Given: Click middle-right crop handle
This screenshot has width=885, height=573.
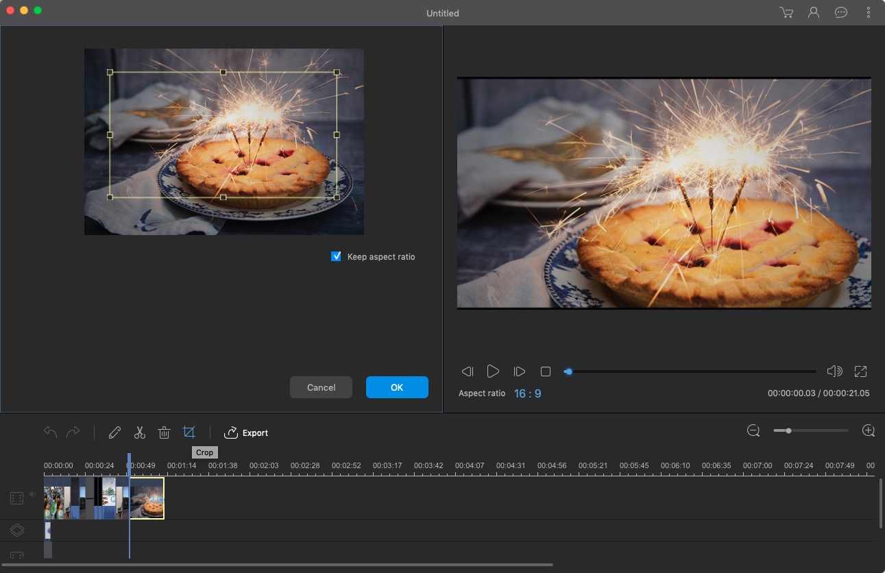Looking at the screenshot, I should [337, 135].
